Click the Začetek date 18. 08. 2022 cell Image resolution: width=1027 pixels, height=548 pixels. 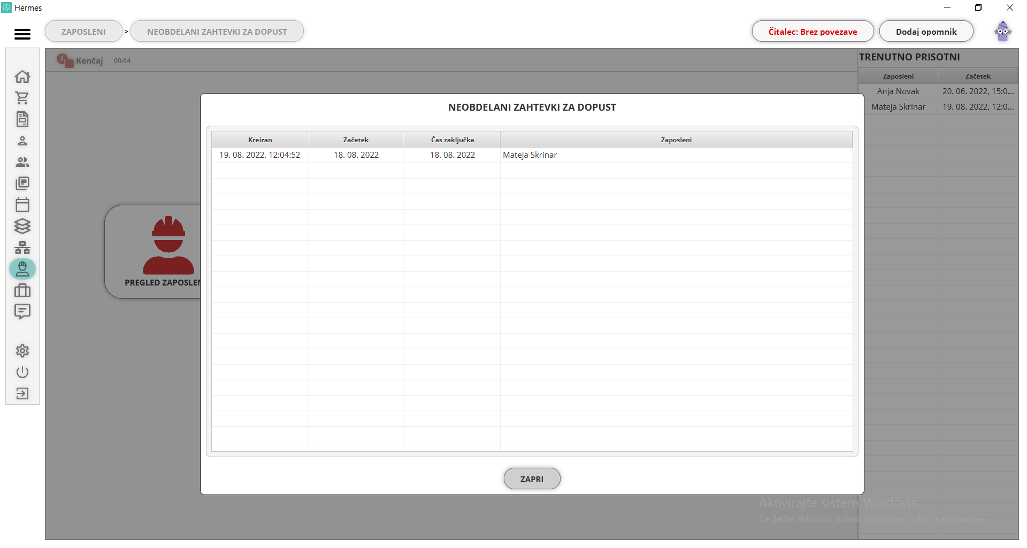click(x=356, y=155)
